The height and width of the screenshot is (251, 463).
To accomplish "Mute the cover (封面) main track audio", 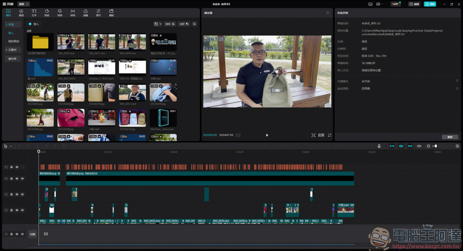I will [x=22, y=234].
